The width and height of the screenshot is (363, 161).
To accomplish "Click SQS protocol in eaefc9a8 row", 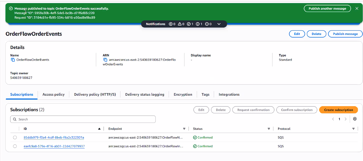I will click(x=281, y=146).
